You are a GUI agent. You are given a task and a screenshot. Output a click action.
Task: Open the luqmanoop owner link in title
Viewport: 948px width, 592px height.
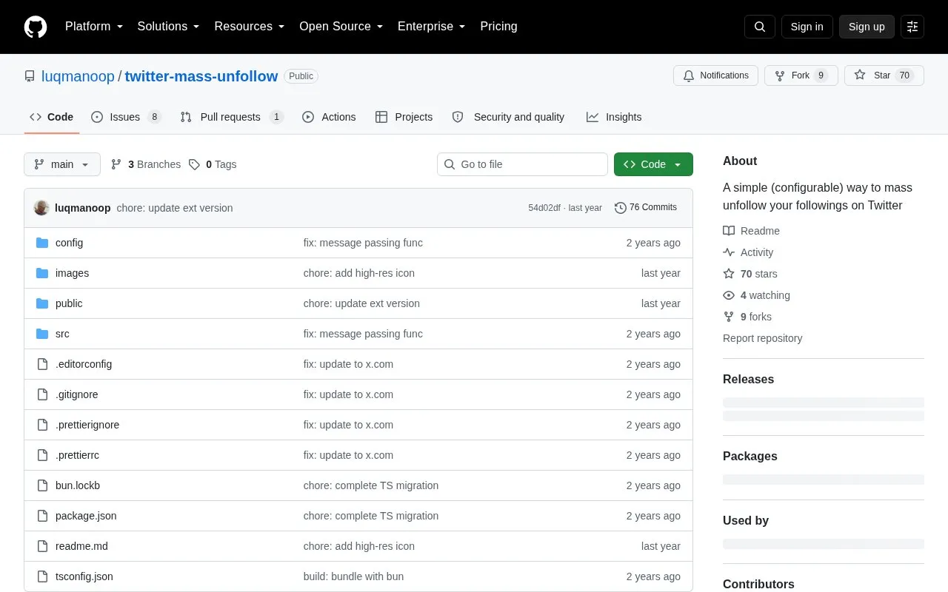(x=78, y=76)
